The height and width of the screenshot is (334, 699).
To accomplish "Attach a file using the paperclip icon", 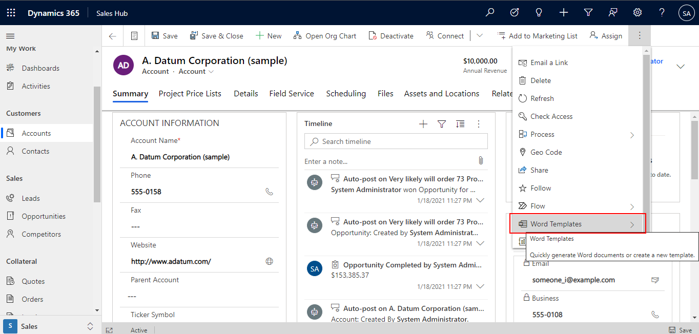I will point(481,160).
